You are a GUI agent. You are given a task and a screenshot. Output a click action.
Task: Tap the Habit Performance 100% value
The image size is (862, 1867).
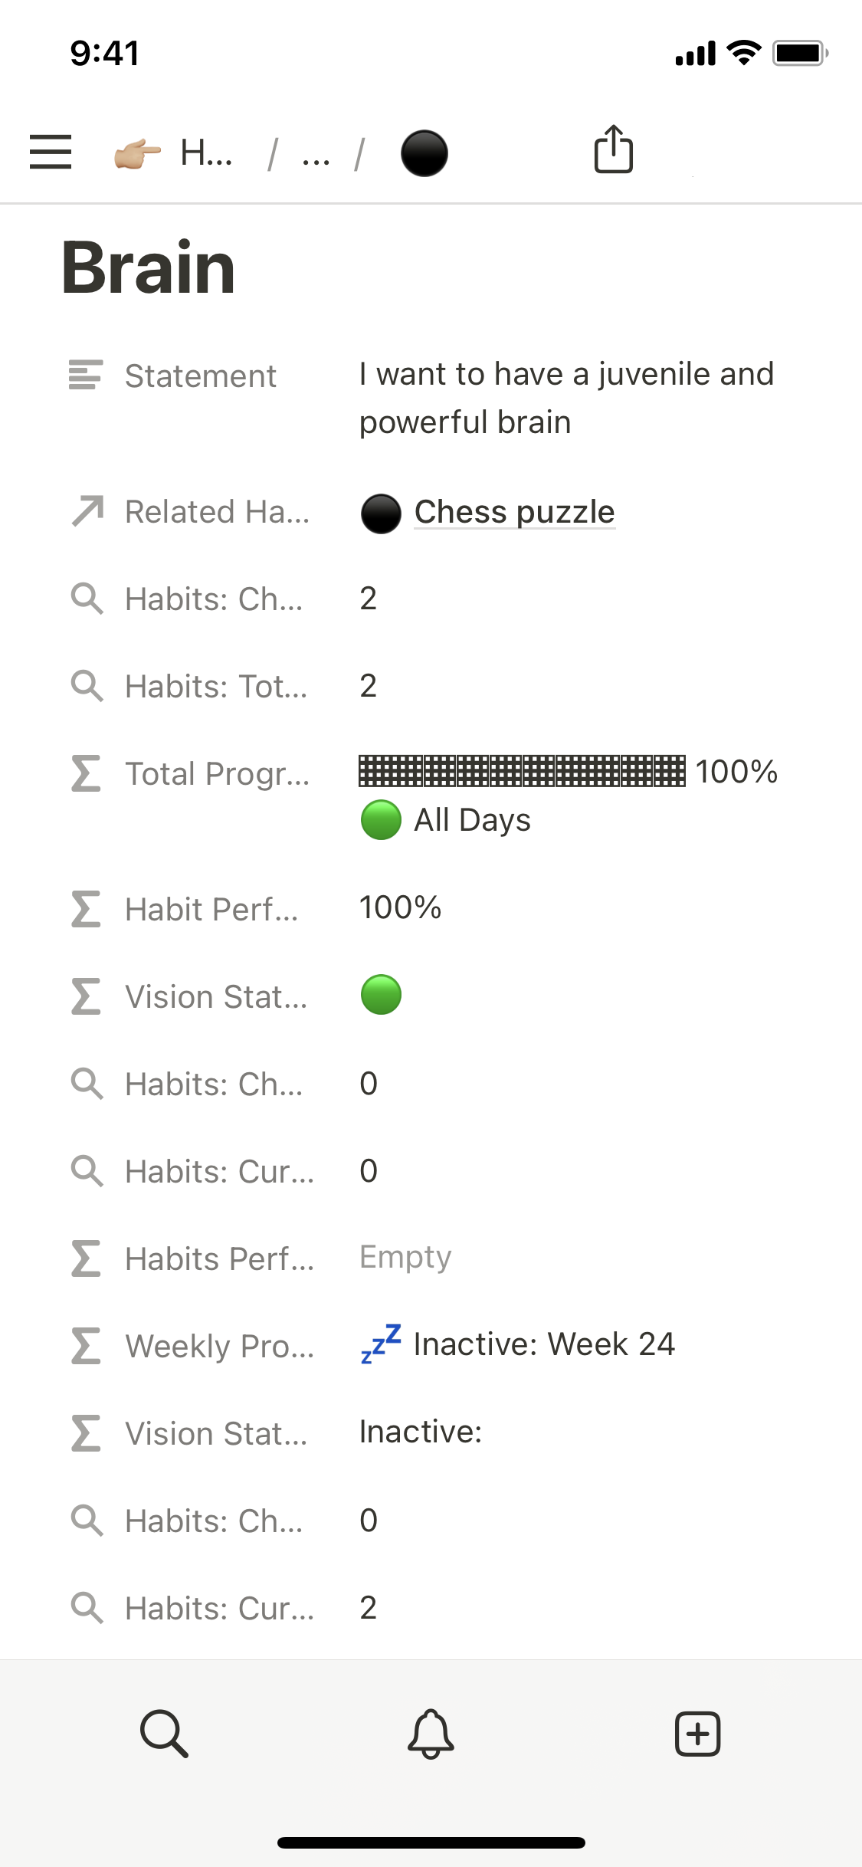point(400,907)
